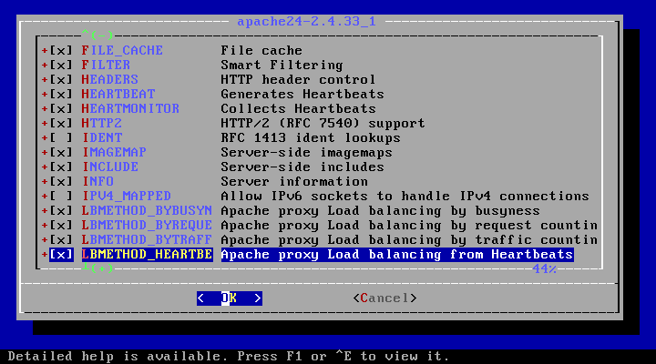Click the Cancel button
The image size is (656, 364).
(384, 298)
